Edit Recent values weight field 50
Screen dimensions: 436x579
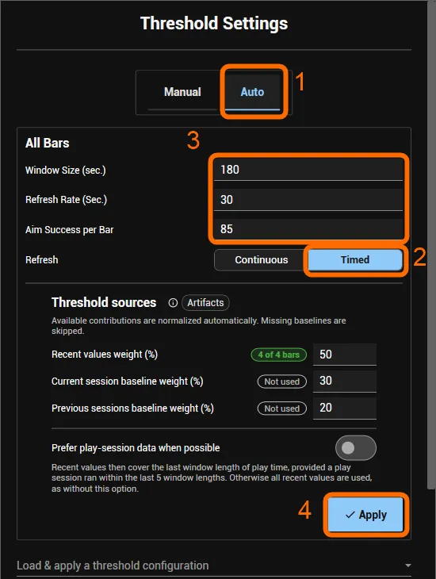(345, 355)
